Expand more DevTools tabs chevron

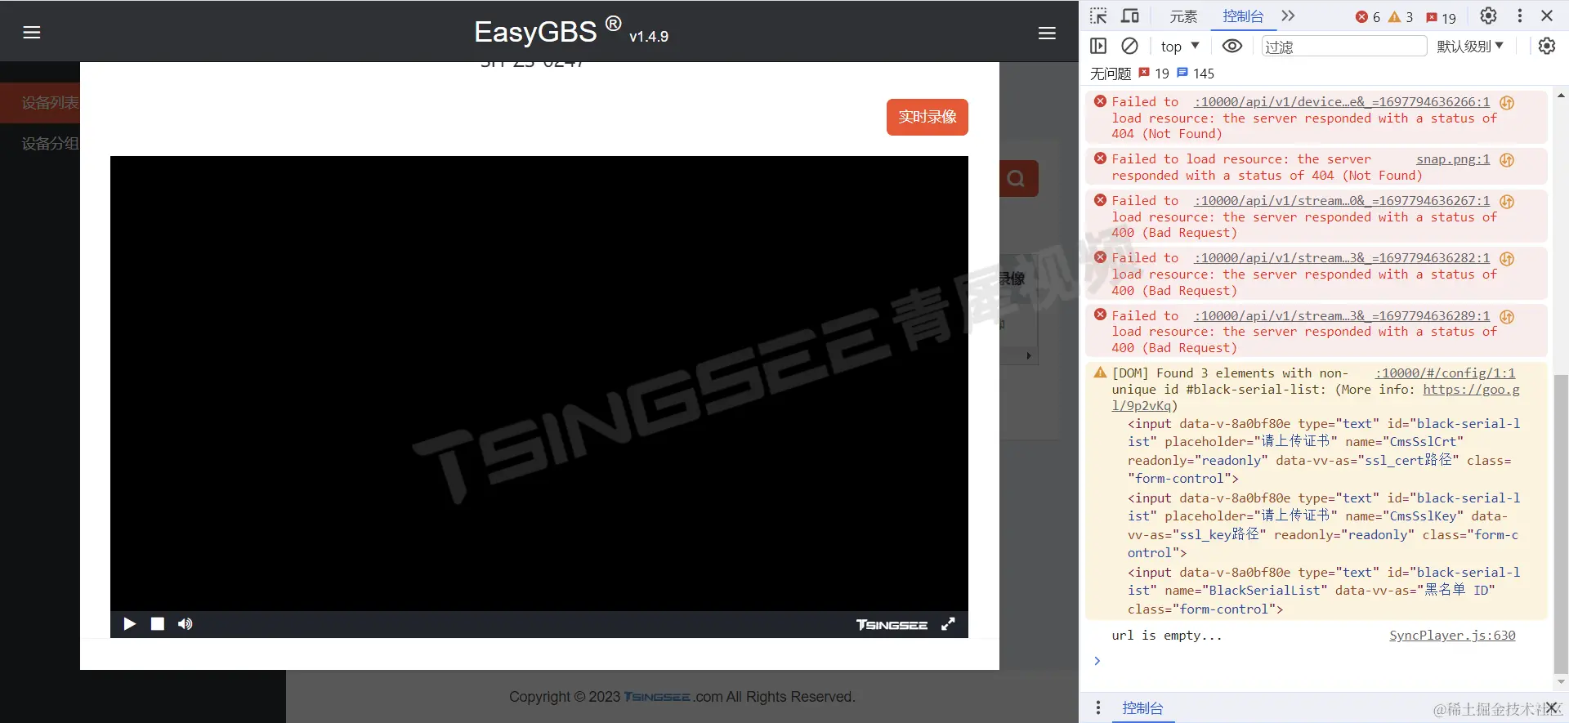[x=1289, y=16]
